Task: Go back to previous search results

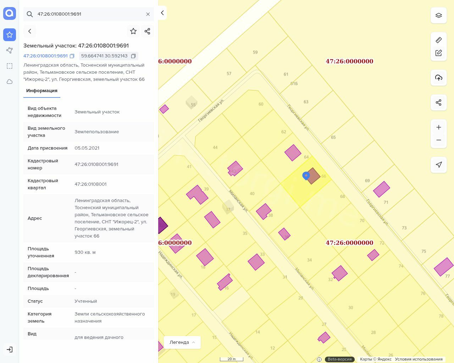Action: click(30, 31)
